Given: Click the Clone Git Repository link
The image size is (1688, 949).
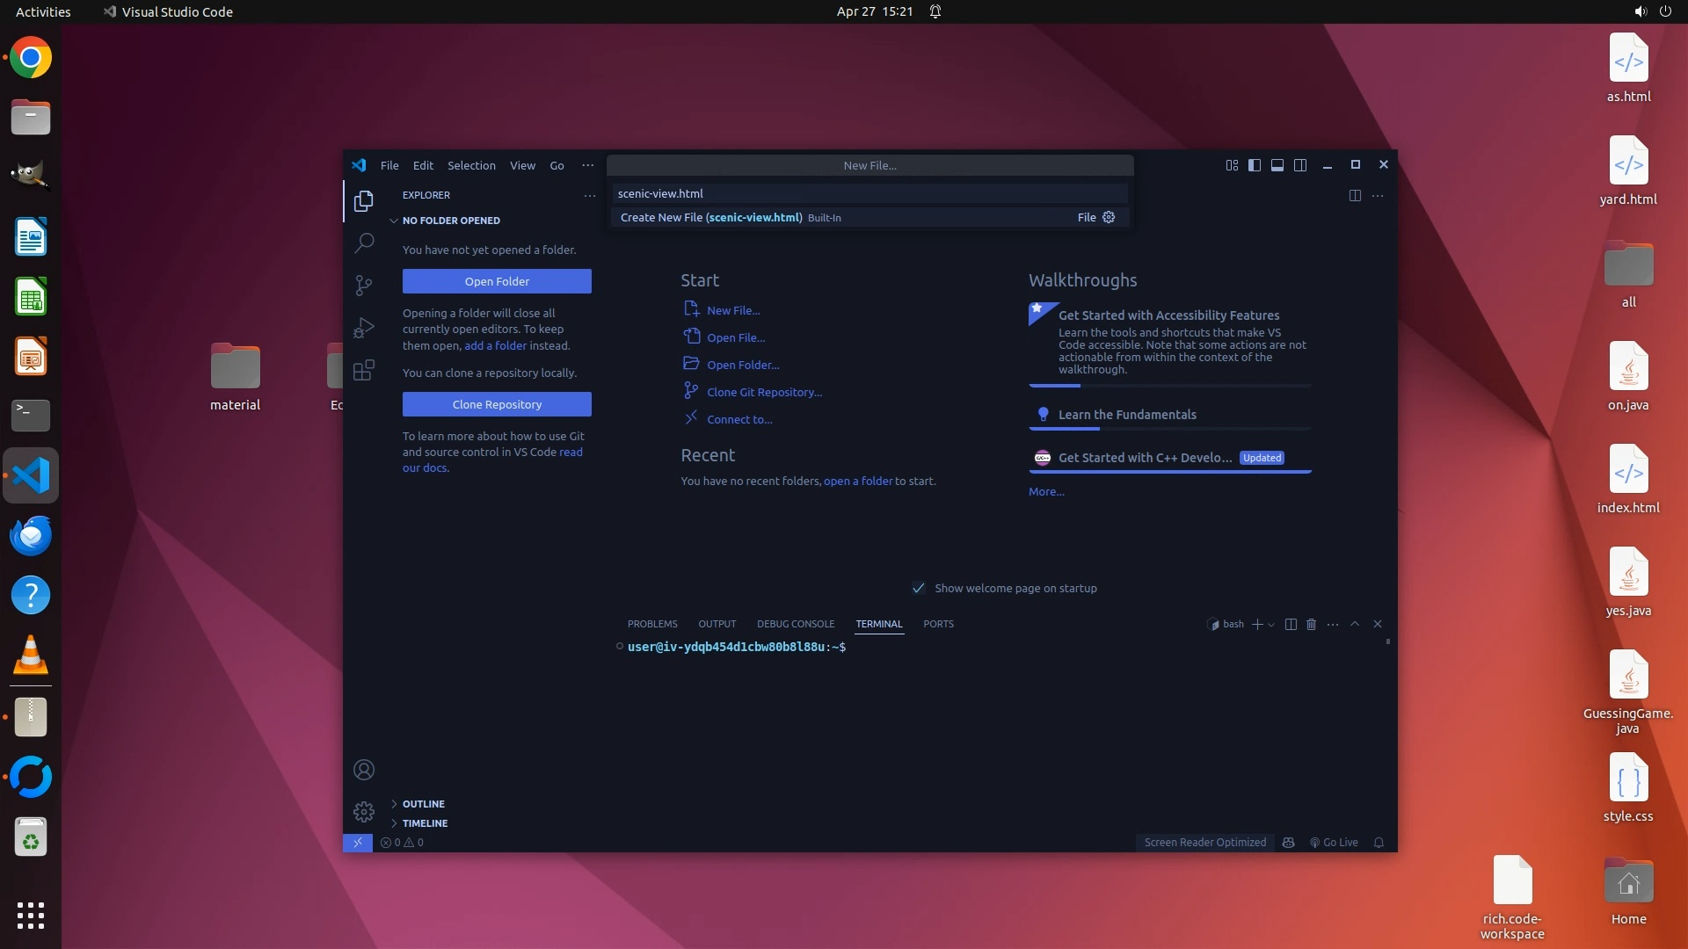Looking at the screenshot, I should (x=764, y=392).
